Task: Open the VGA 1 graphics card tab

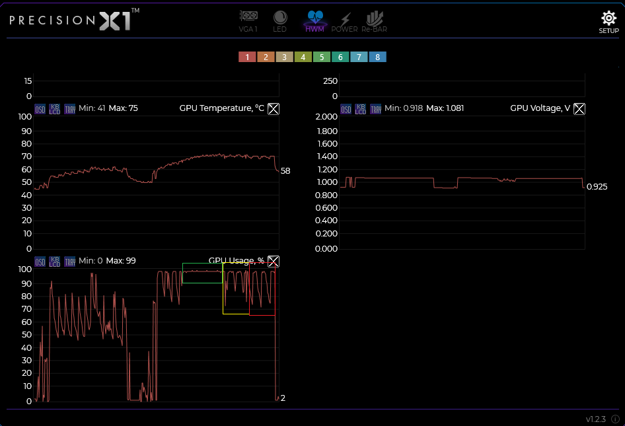Action: click(x=248, y=22)
